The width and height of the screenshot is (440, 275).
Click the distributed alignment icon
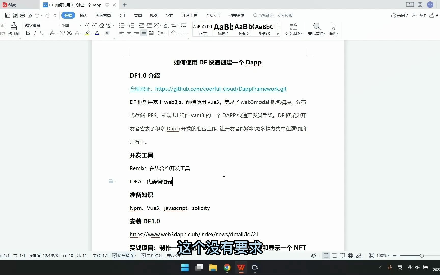(x=151, y=33)
